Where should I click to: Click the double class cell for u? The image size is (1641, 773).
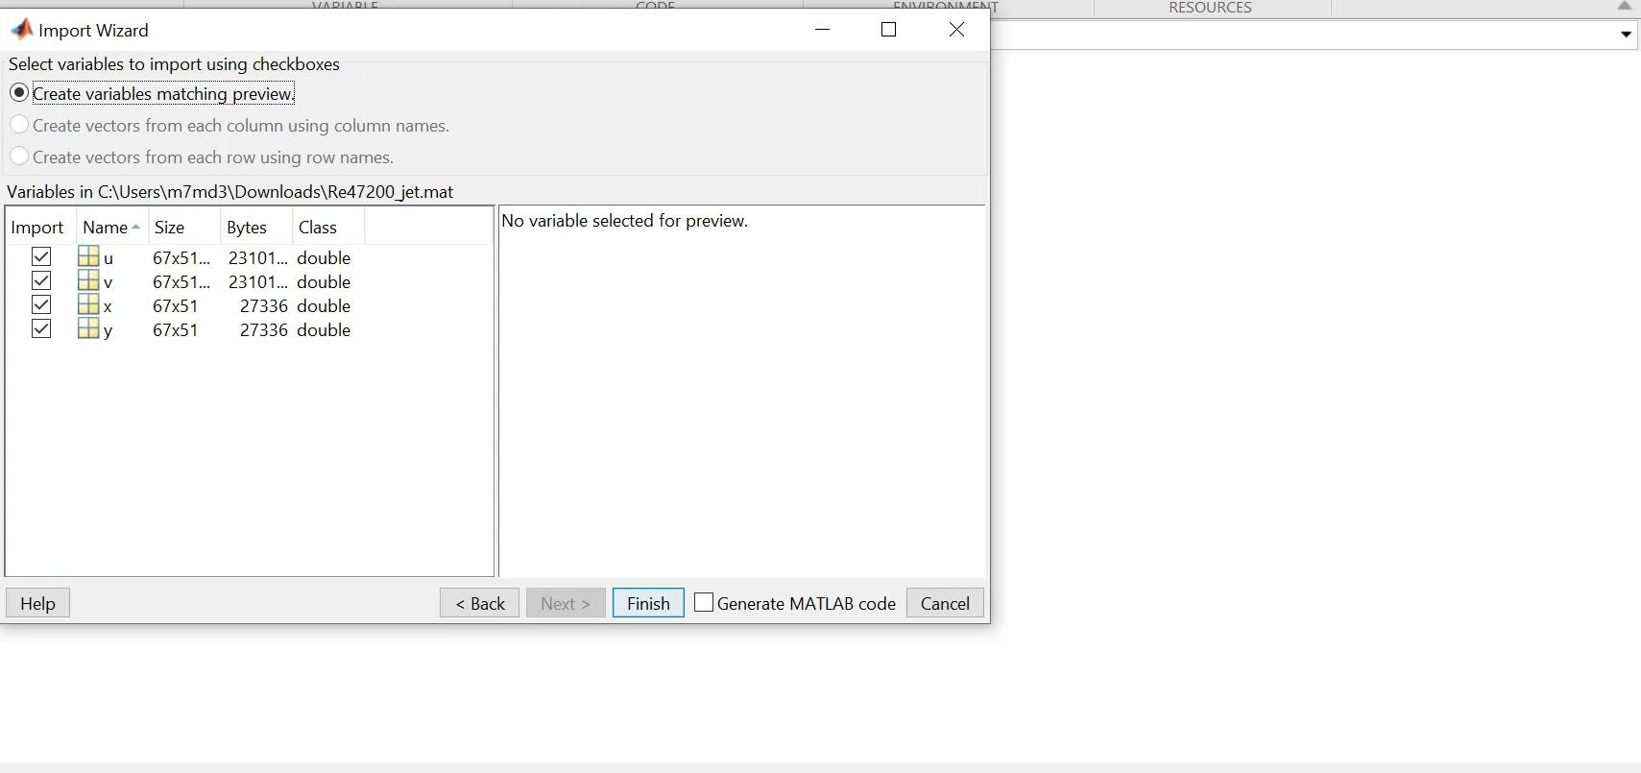point(324,257)
